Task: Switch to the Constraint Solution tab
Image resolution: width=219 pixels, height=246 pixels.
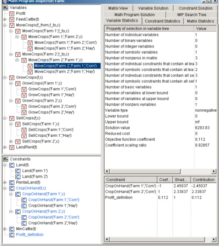Action: tap(196, 8)
